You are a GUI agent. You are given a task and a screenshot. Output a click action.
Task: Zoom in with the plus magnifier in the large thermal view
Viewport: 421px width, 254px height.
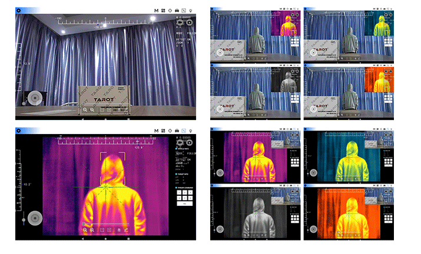92,230
